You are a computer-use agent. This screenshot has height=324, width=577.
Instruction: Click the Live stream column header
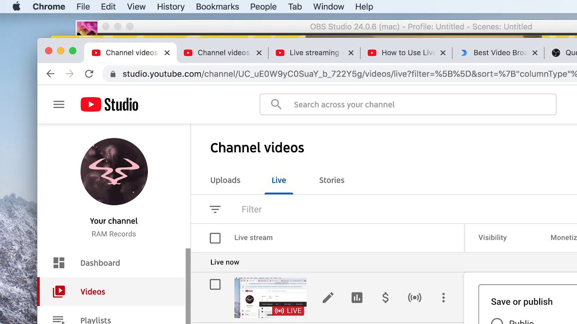pyautogui.click(x=253, y=238)
